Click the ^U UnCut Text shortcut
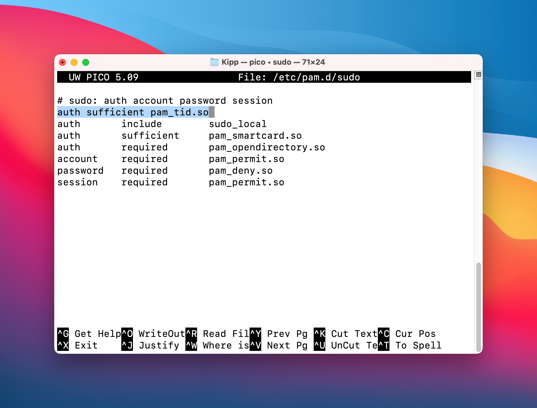This screenshot has width=537, height=408. coord(346,345)
